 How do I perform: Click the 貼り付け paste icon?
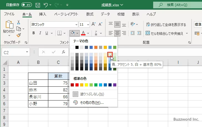click(9, 24)
